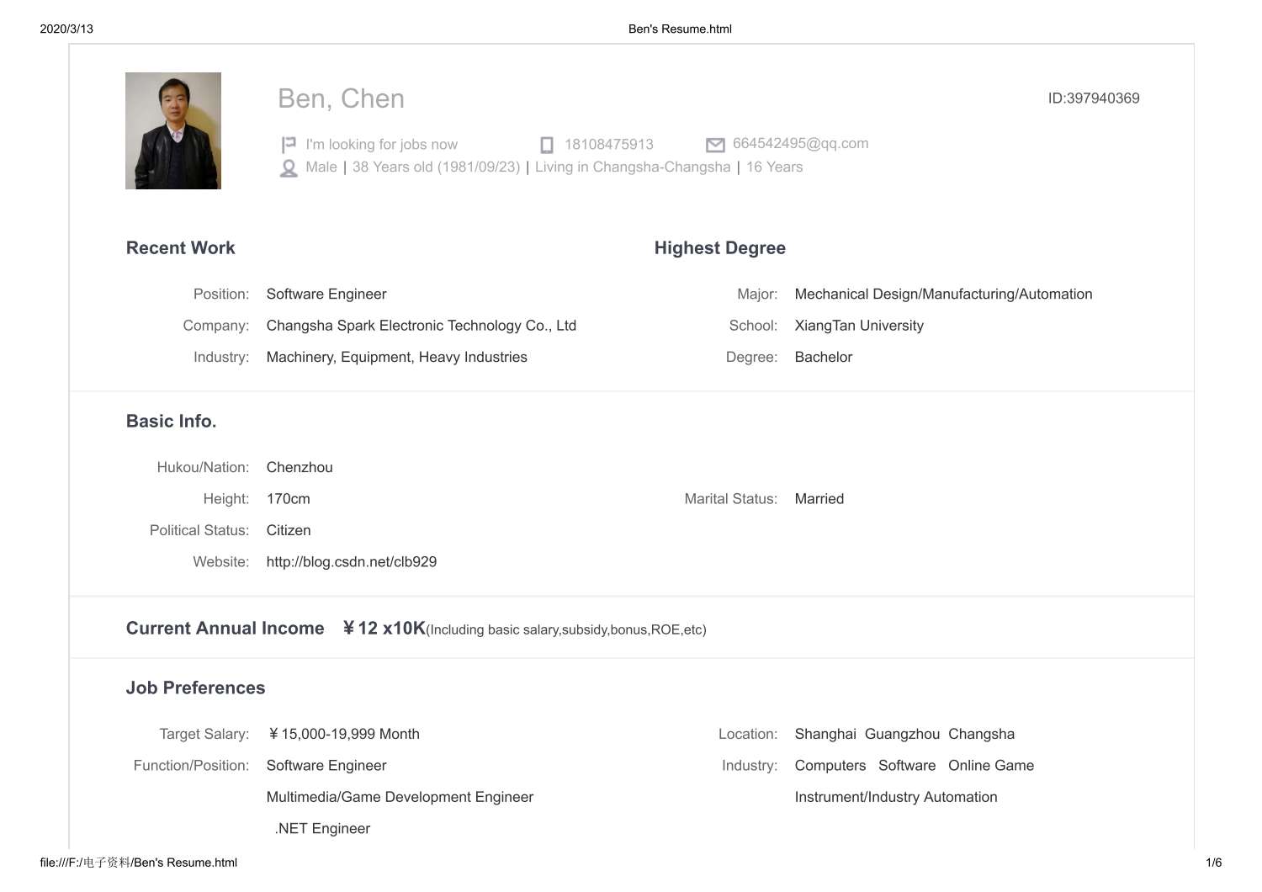
Task: Click the Job Preferences header
Action: [x=195, y=688]
